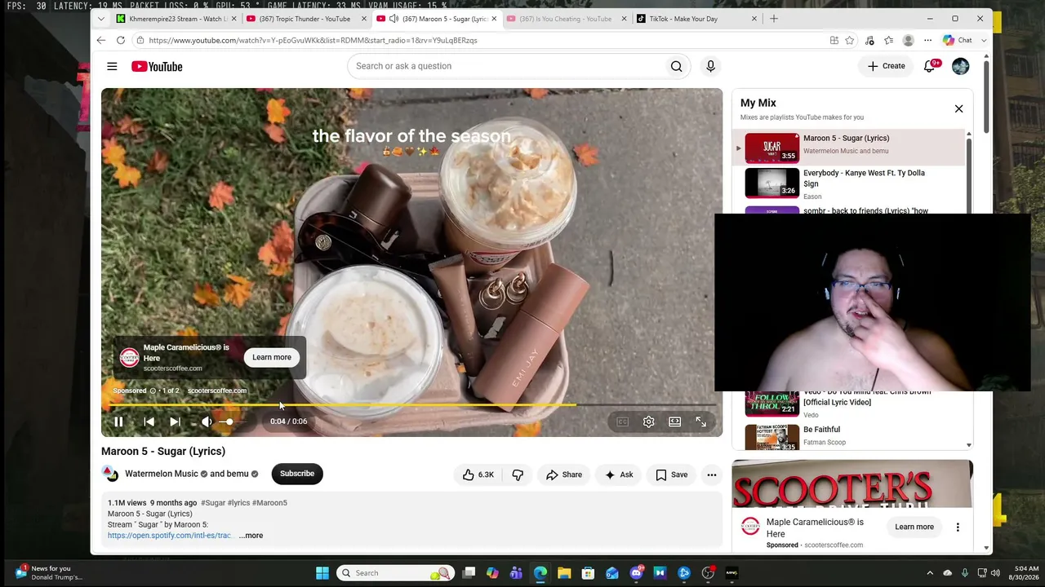Click Learn more on the video ad overlay

(272, 357)
